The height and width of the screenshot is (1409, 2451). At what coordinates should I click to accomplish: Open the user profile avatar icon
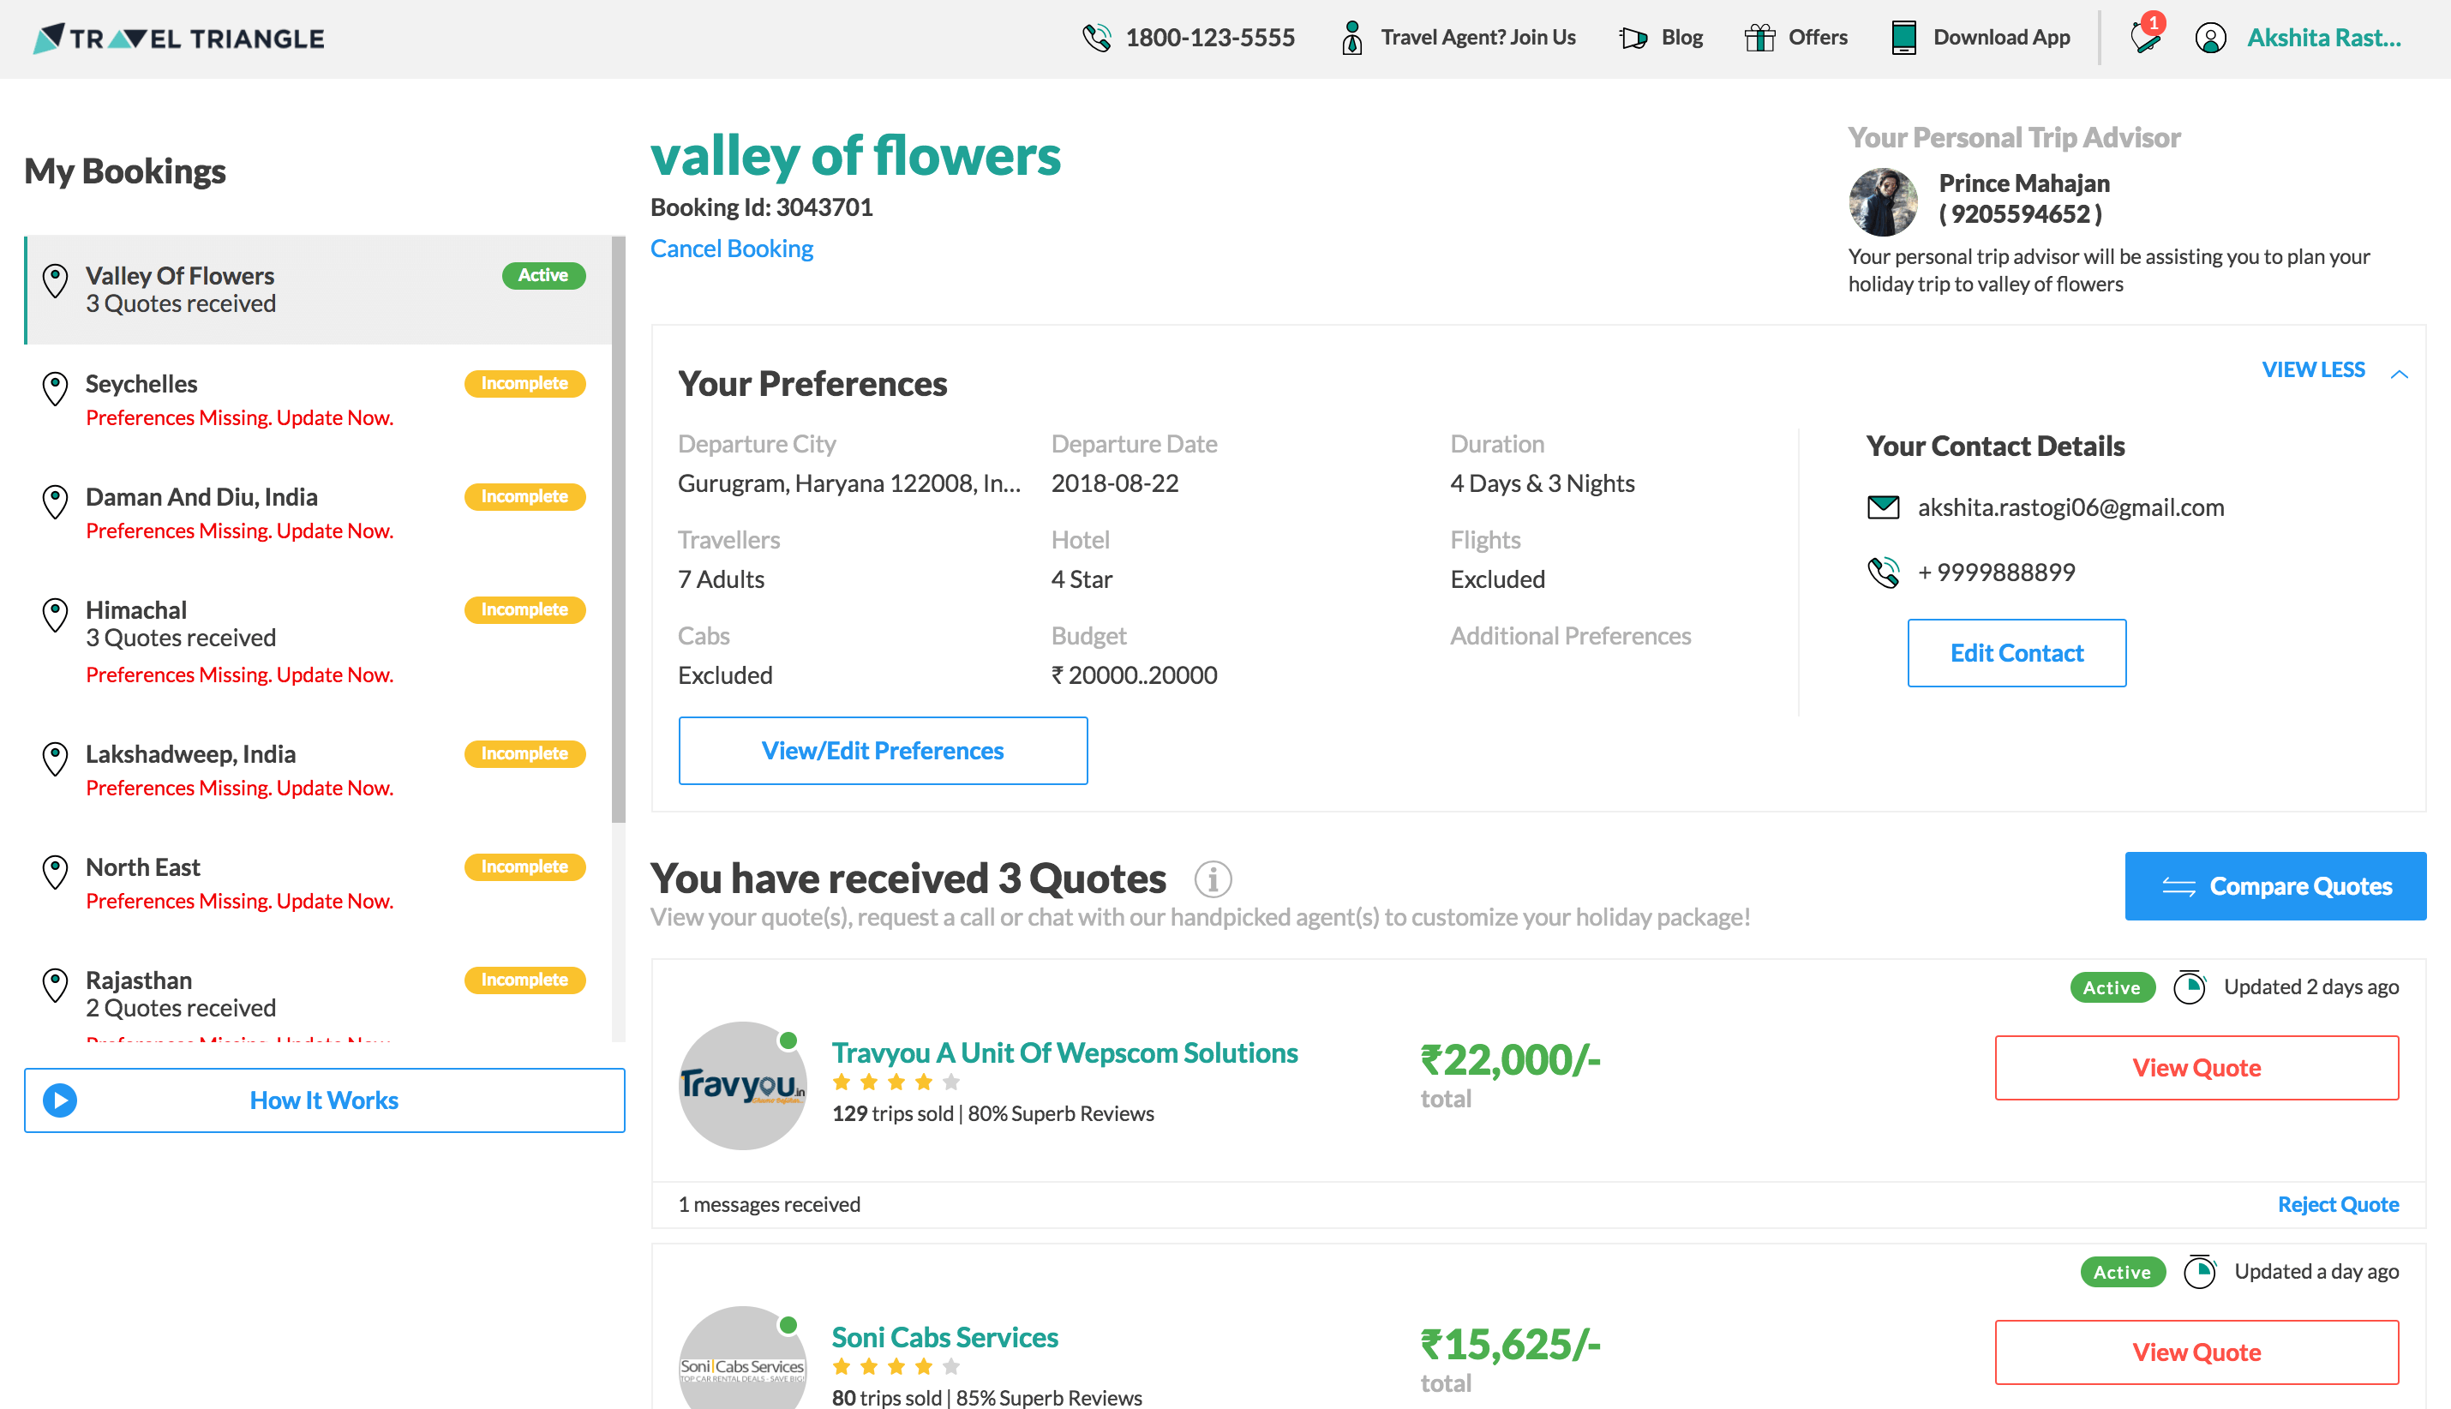pos(2210,38)
